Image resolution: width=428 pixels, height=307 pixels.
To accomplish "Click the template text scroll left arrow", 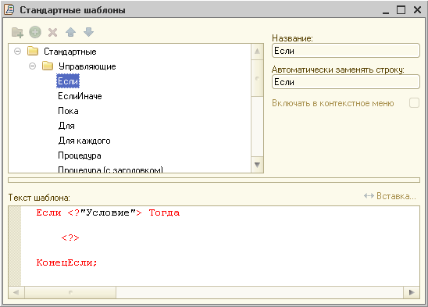I will click(16, 292).
